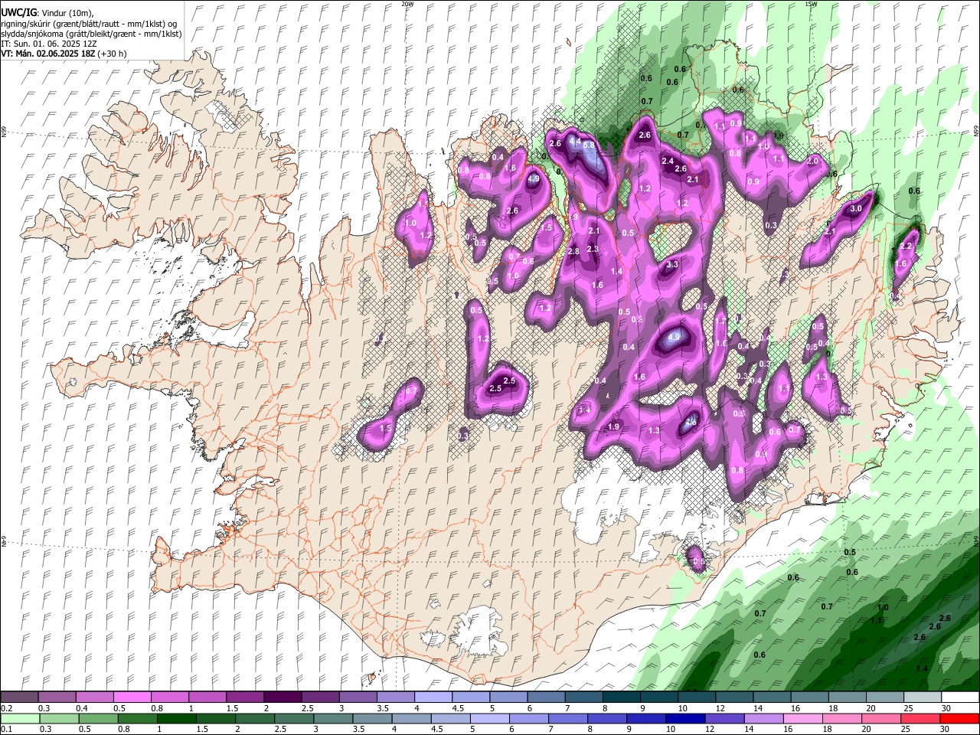Click the 'VT: Mán. 02.06.2025 18Z' valid time
980x735 pixels.
[47, 54]
